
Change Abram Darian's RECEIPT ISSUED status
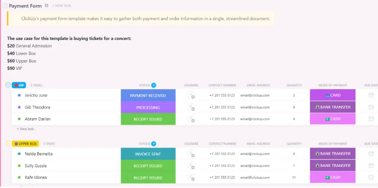point(148,119)
